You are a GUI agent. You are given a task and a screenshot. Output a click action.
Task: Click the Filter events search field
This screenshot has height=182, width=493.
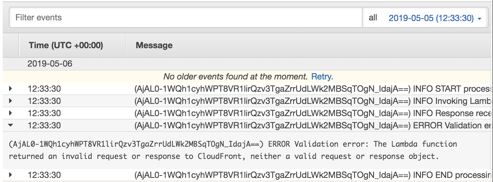185,18
